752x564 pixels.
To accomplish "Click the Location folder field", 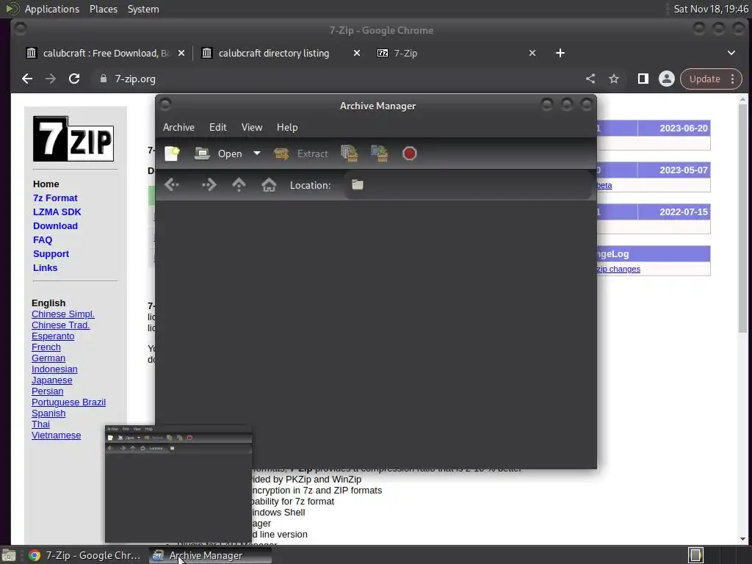I will (x=468, y=184).
